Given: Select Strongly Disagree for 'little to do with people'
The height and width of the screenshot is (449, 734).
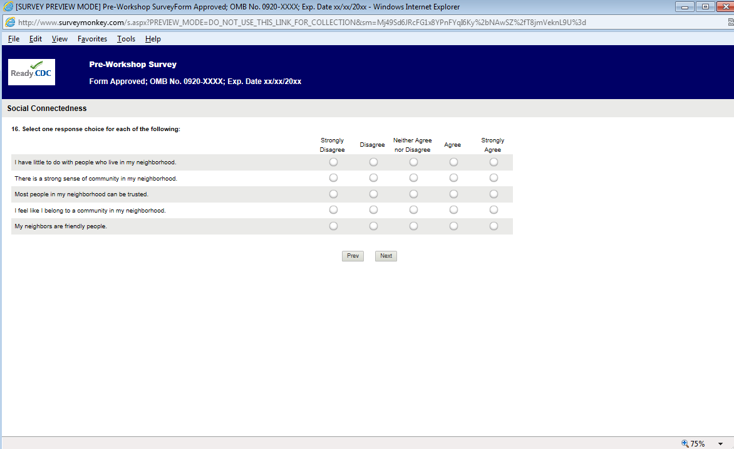Looking at the screenshot, I should point(333,162).
